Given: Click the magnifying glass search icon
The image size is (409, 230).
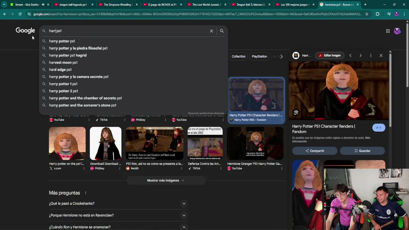Looking at the screenshot, I should [222, 31].
